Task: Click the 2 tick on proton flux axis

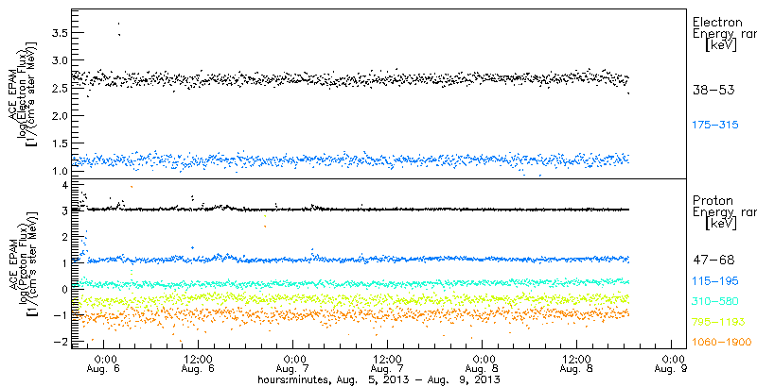Action: [x=63, y=237]
